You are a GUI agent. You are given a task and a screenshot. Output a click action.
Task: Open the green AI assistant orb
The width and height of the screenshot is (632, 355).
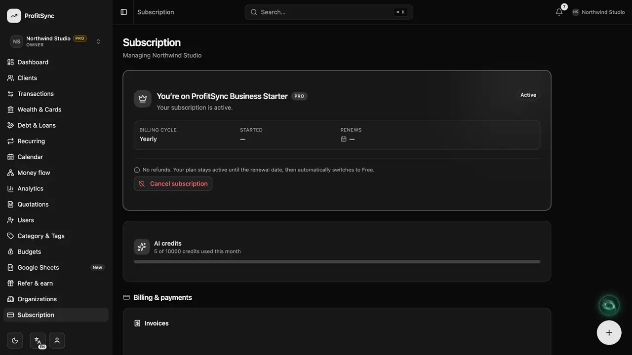tap(609, 305)
